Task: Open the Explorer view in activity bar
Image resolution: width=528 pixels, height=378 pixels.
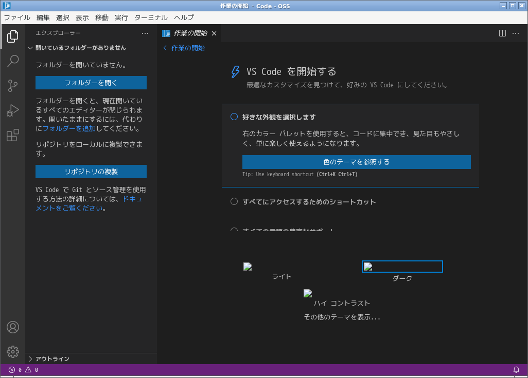Action: pos(13,36)
